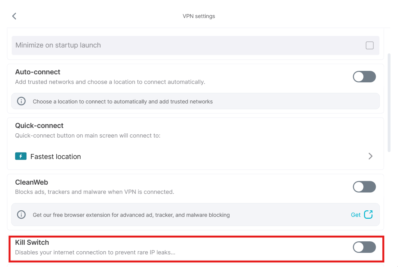Image resolution: width=398 pixels, height=267 pixels.
Task: Select the Fastest location text
Action: click(56, 157)
